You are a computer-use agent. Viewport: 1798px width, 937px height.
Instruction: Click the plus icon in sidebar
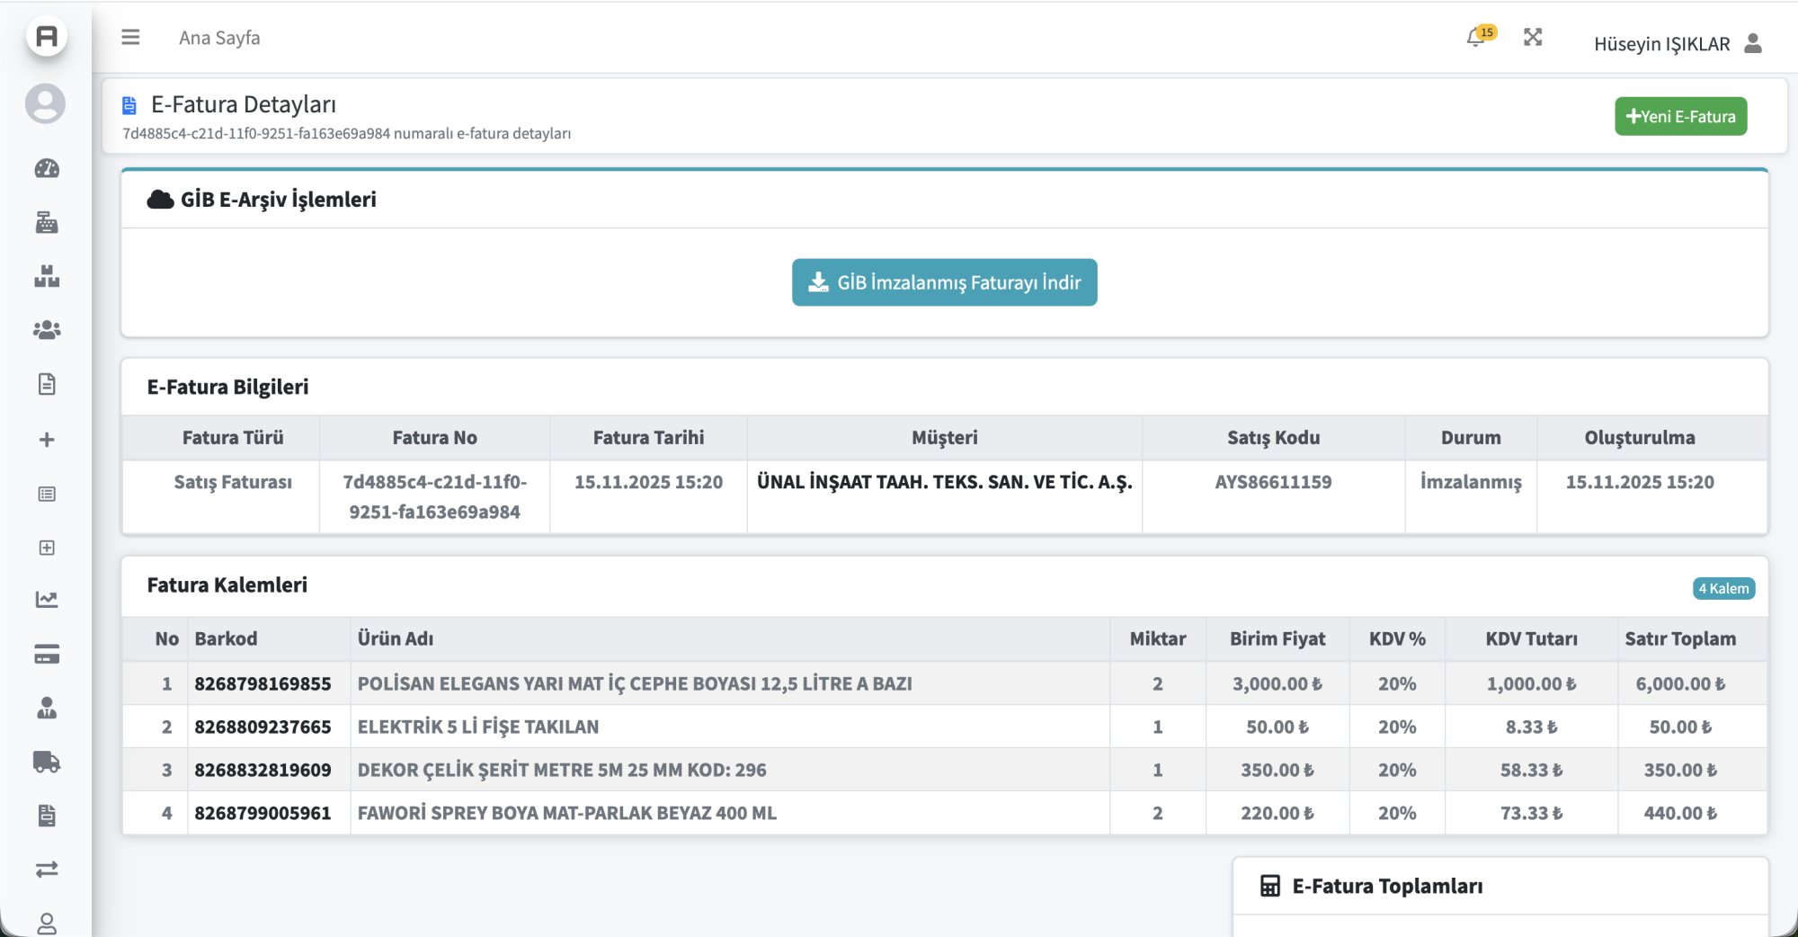click(x=47, y=440)
